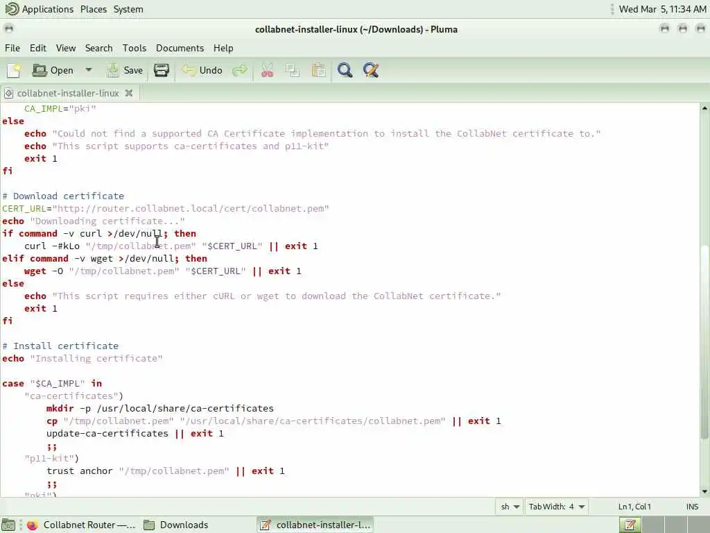Open the Search menu
Image resolution: width=710 pixels, height=533 pixels.
[x=98, y=48]
